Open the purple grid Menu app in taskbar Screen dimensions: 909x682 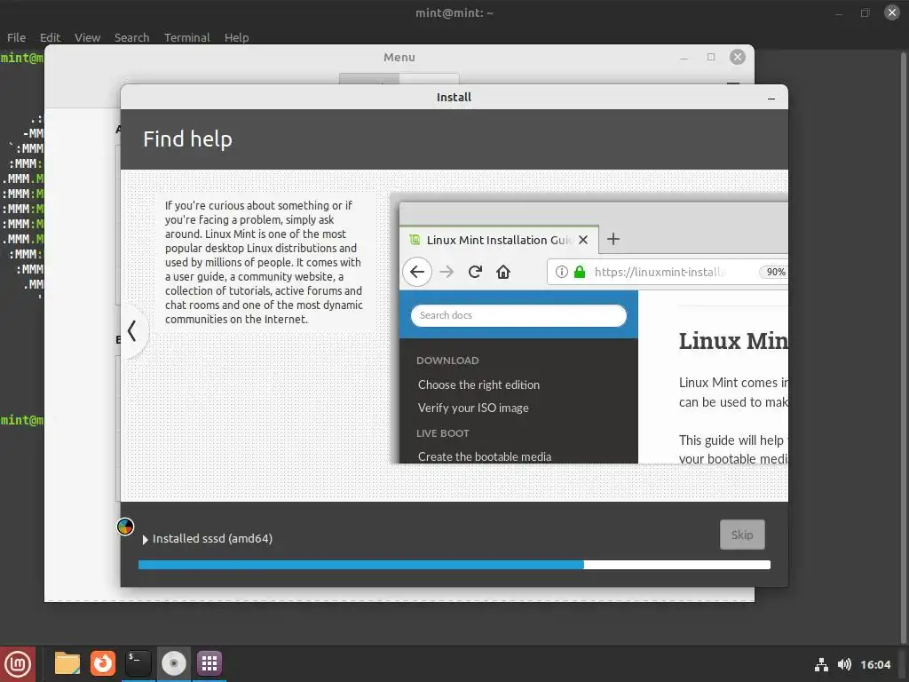pos(209,663)
